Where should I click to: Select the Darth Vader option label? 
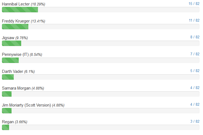pyautogui.click(x=13, y=71)
